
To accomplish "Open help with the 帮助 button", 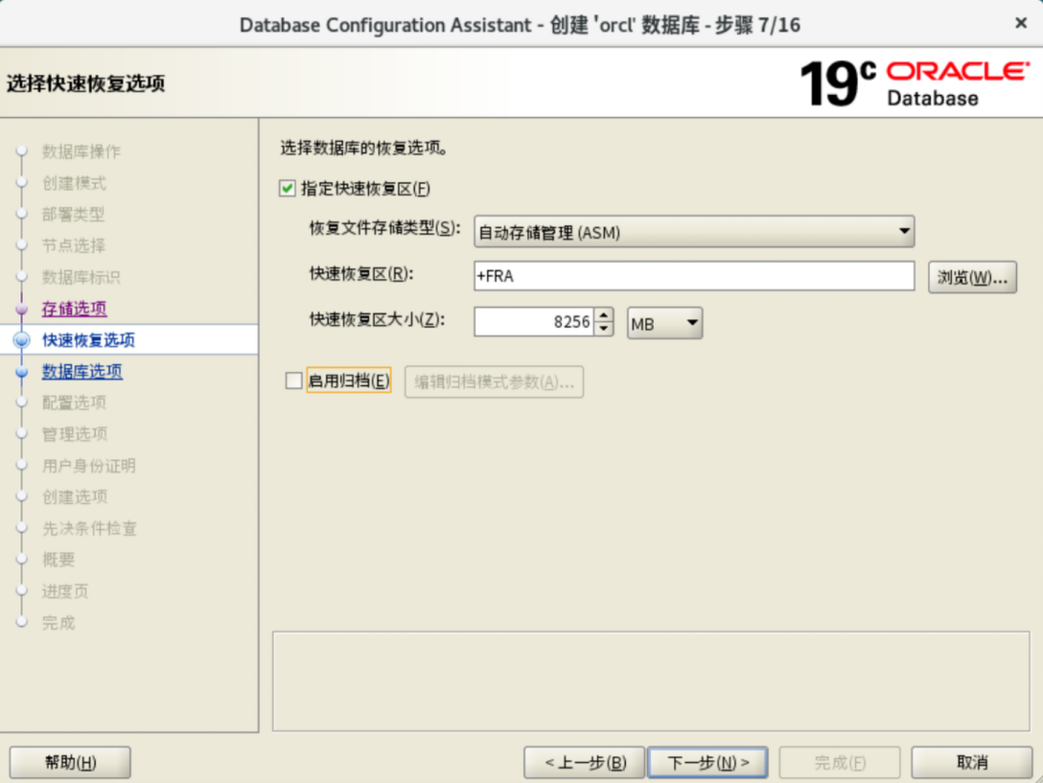I will click(70, 763).
